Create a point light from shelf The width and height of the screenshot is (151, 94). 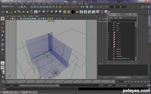[15, 12]
